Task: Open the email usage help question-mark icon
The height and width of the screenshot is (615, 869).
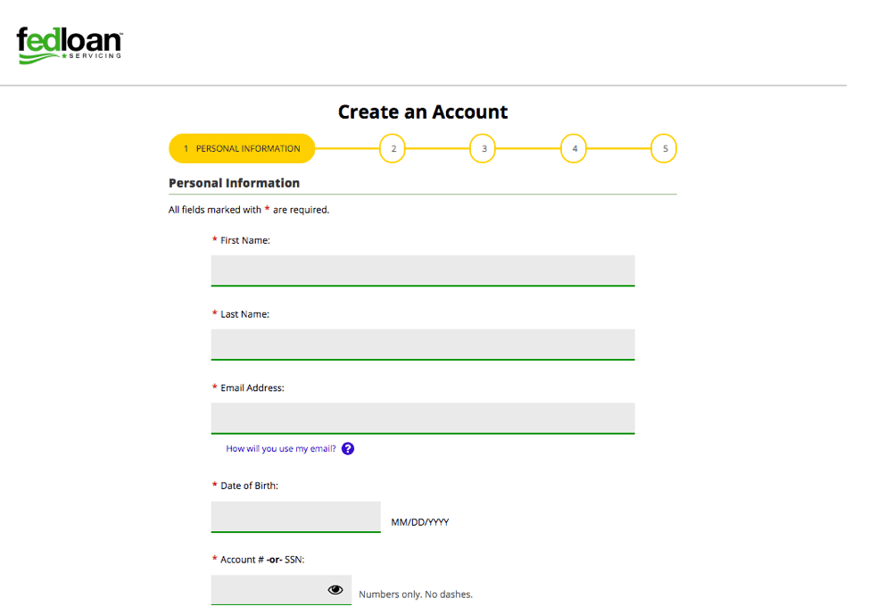Action: click(348, 448)
